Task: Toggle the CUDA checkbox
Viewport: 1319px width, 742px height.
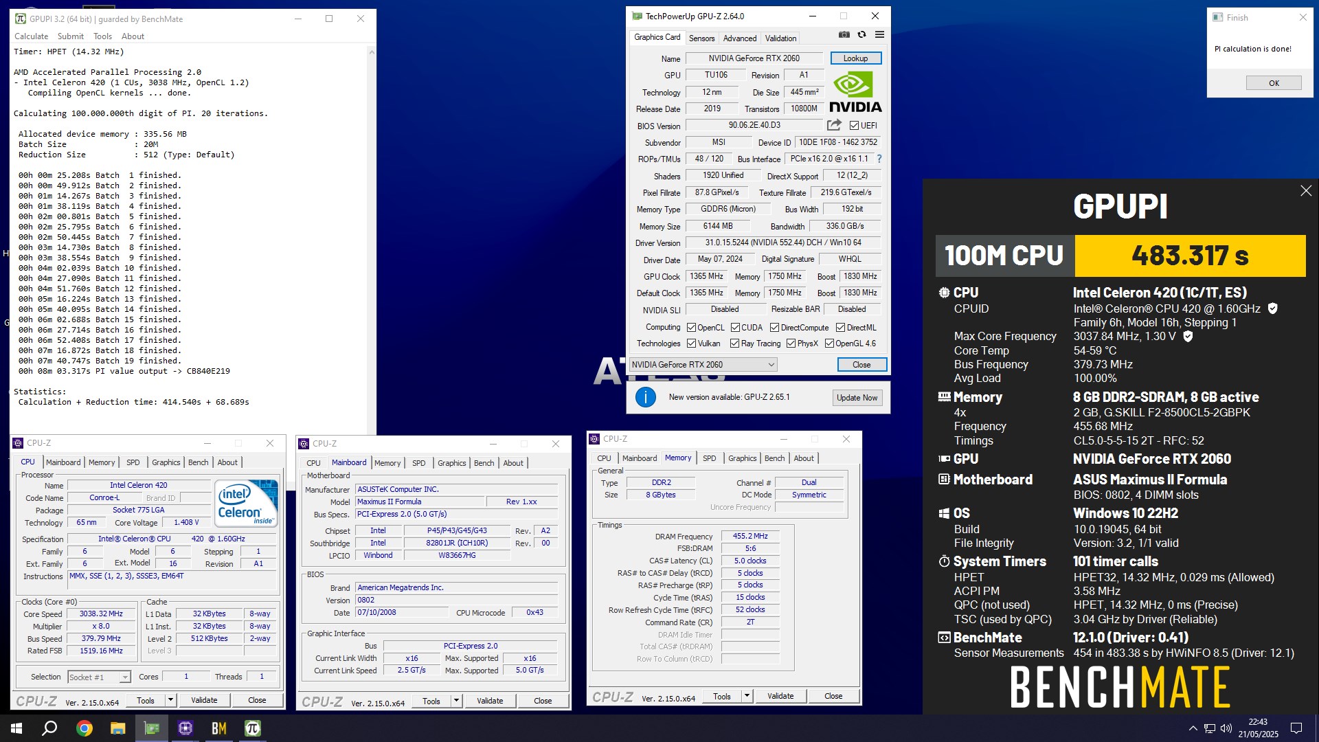Action: tap(735, 328)
